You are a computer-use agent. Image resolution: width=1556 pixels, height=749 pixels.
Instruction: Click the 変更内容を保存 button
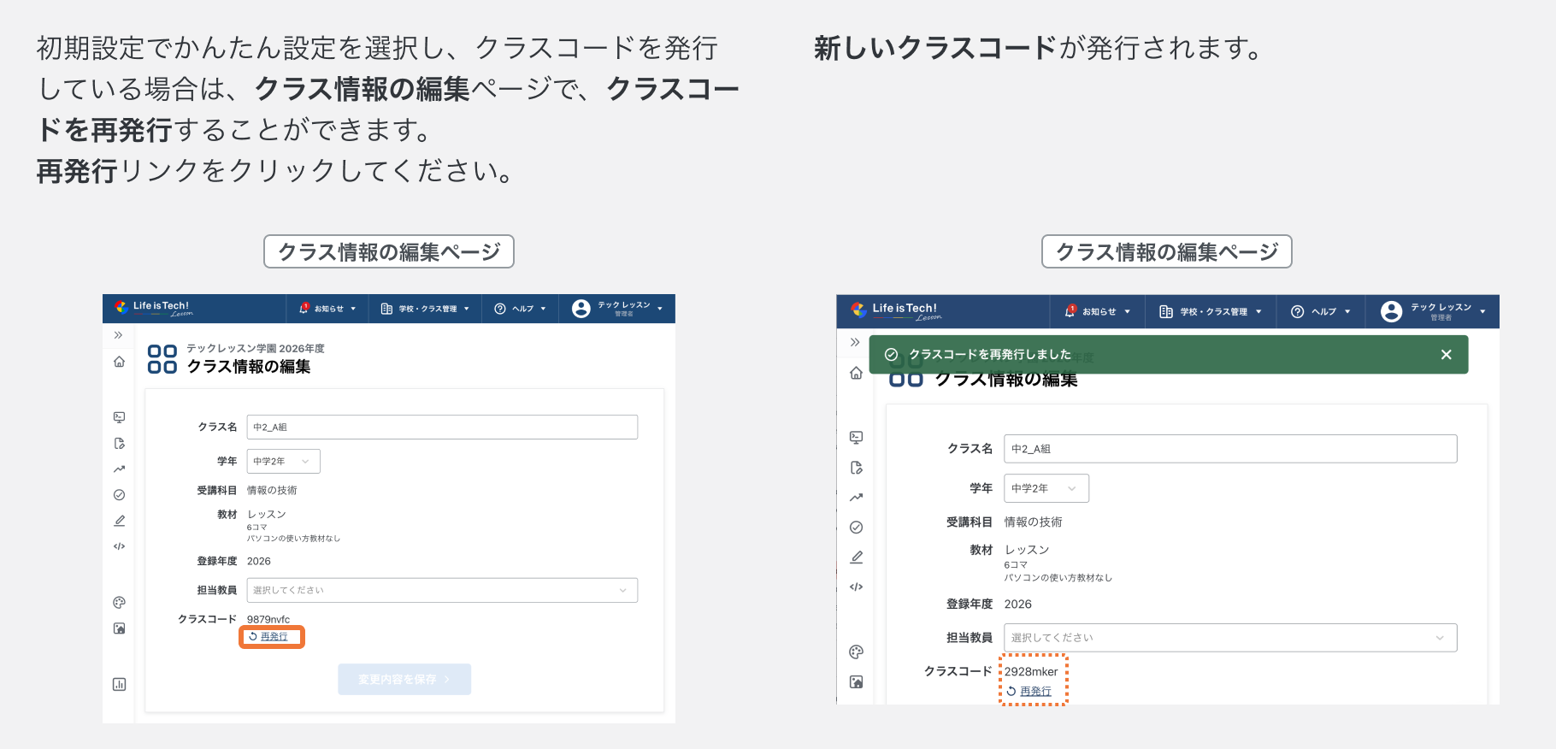pyautogui.click(x=404, y=680)
